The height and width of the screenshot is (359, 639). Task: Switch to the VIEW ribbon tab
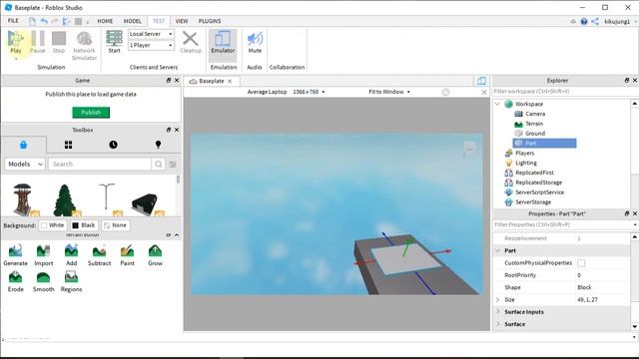point(182,21)
